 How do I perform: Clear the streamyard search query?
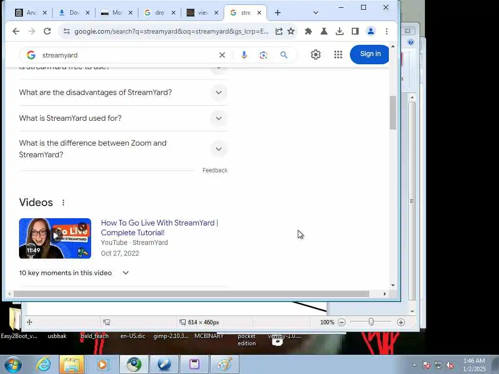222,55
